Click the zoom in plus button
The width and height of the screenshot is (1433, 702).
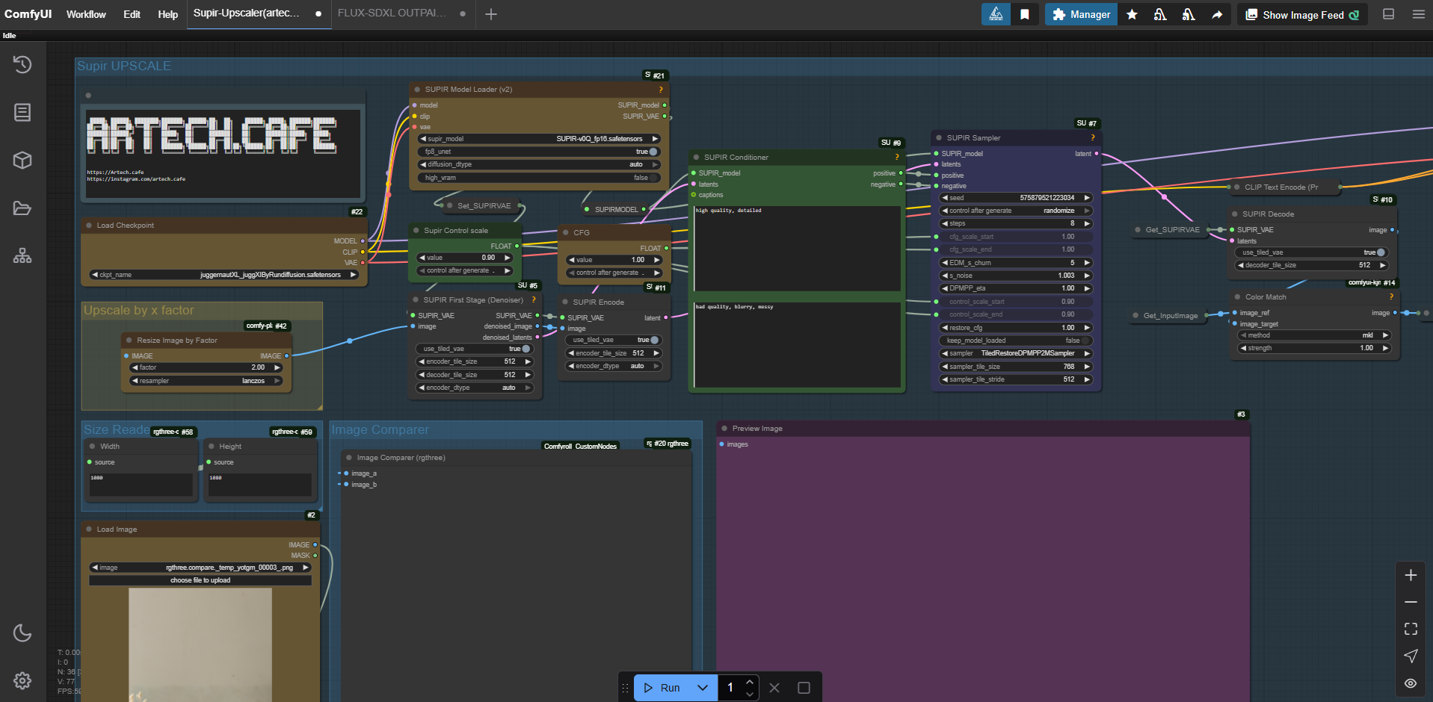(x=1411, y=575)
